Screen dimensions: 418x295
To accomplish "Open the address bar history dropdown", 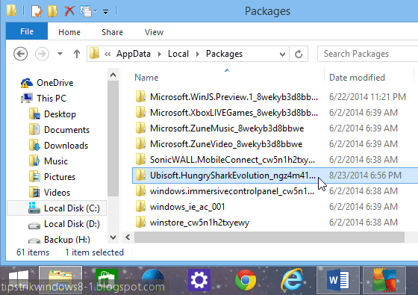I will pyautogui.click(x=283, y=54).
